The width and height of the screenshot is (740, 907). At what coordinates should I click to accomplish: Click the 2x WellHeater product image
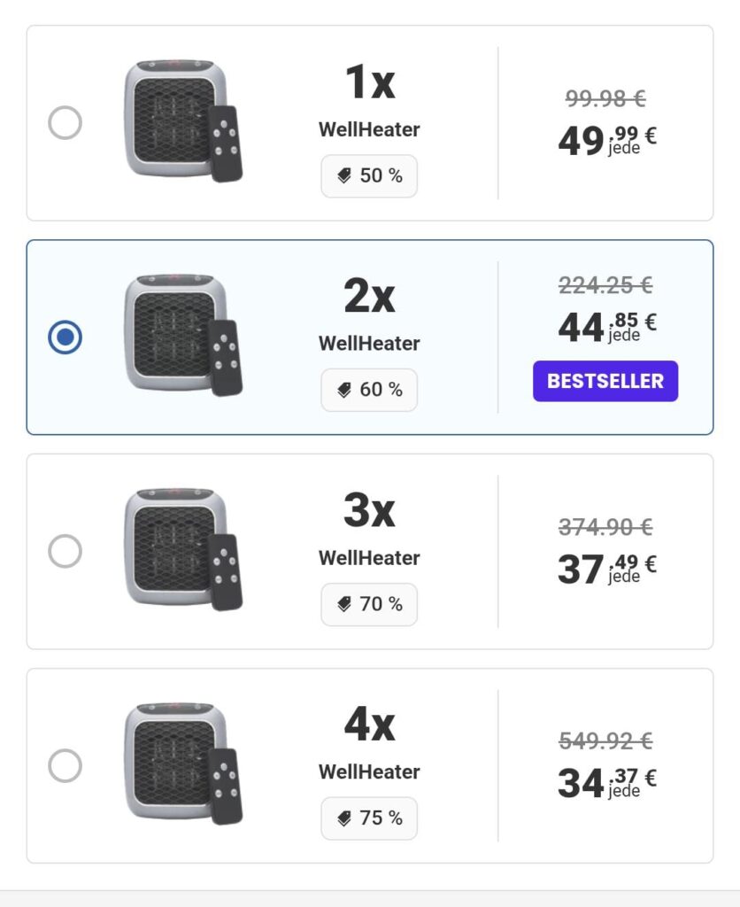(181, 335)
